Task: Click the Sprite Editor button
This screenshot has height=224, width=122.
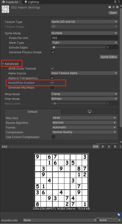Action: [x=109, y=57]
